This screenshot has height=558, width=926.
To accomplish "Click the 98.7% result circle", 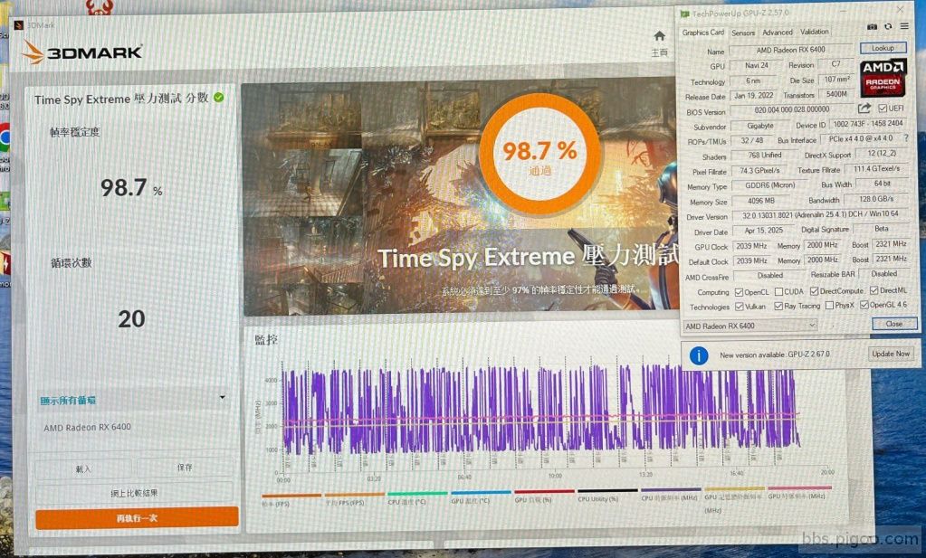I will click(539, 155).
